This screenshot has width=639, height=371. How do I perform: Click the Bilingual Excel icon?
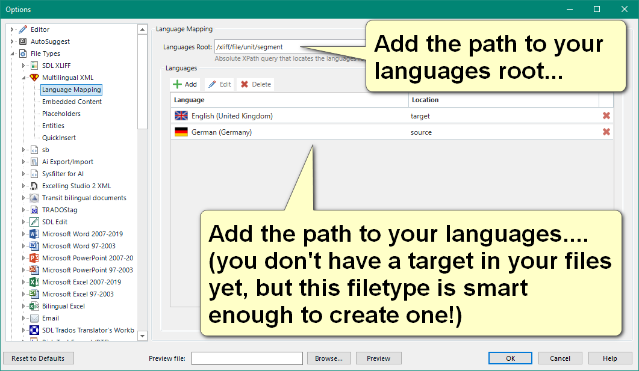click(35, 306)
